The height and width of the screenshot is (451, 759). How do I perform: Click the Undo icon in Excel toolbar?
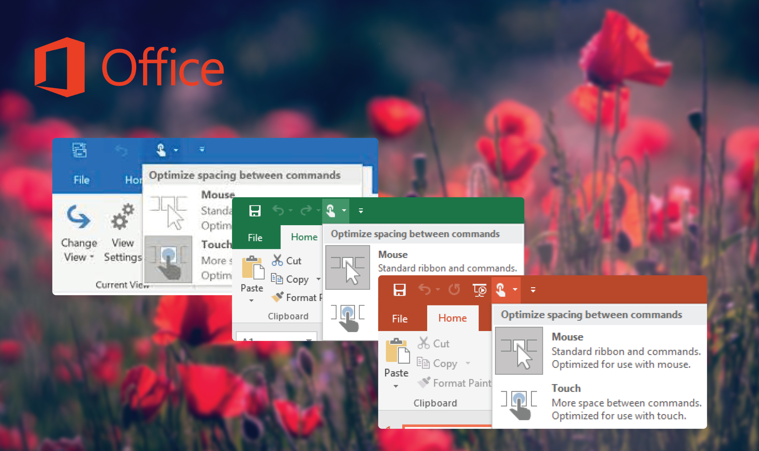click(278, 210)
